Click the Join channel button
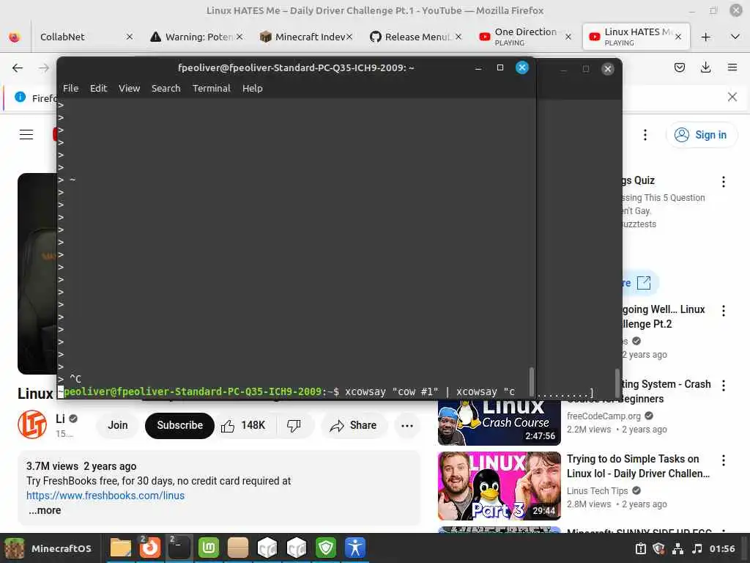 point(118,425)
